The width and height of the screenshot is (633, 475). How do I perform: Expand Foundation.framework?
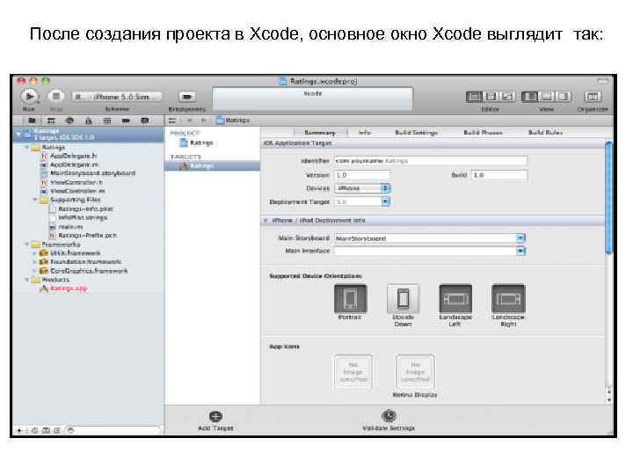tap(35, 262)
